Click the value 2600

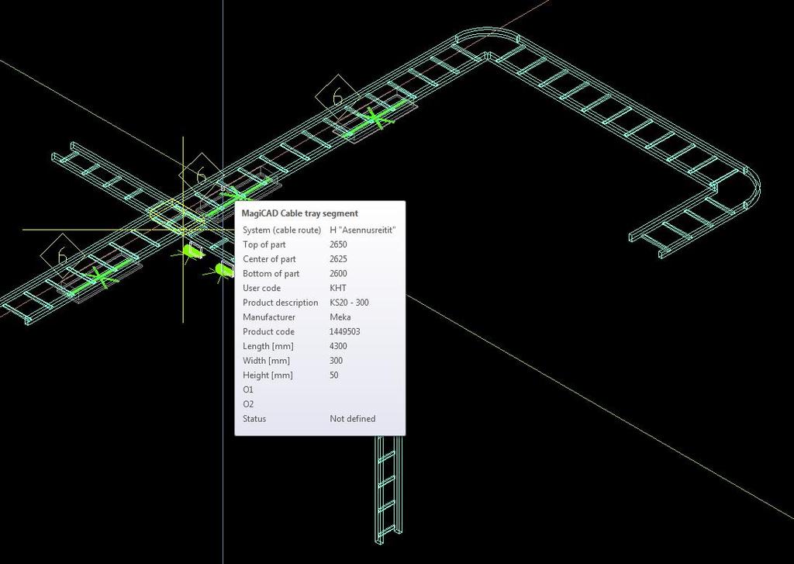click(338, 274)
